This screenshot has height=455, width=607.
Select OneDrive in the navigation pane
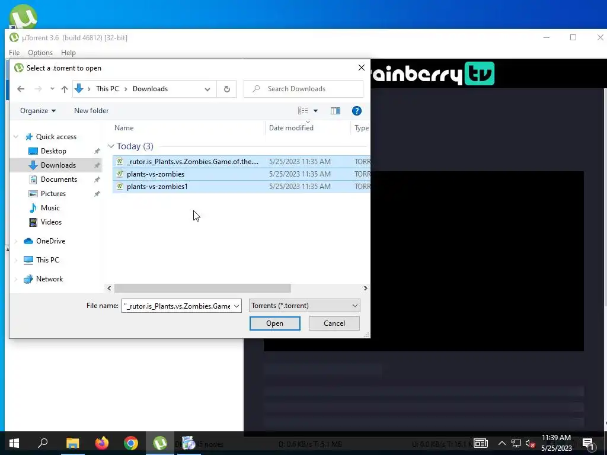pyautogui.click(x=51, y=241)
